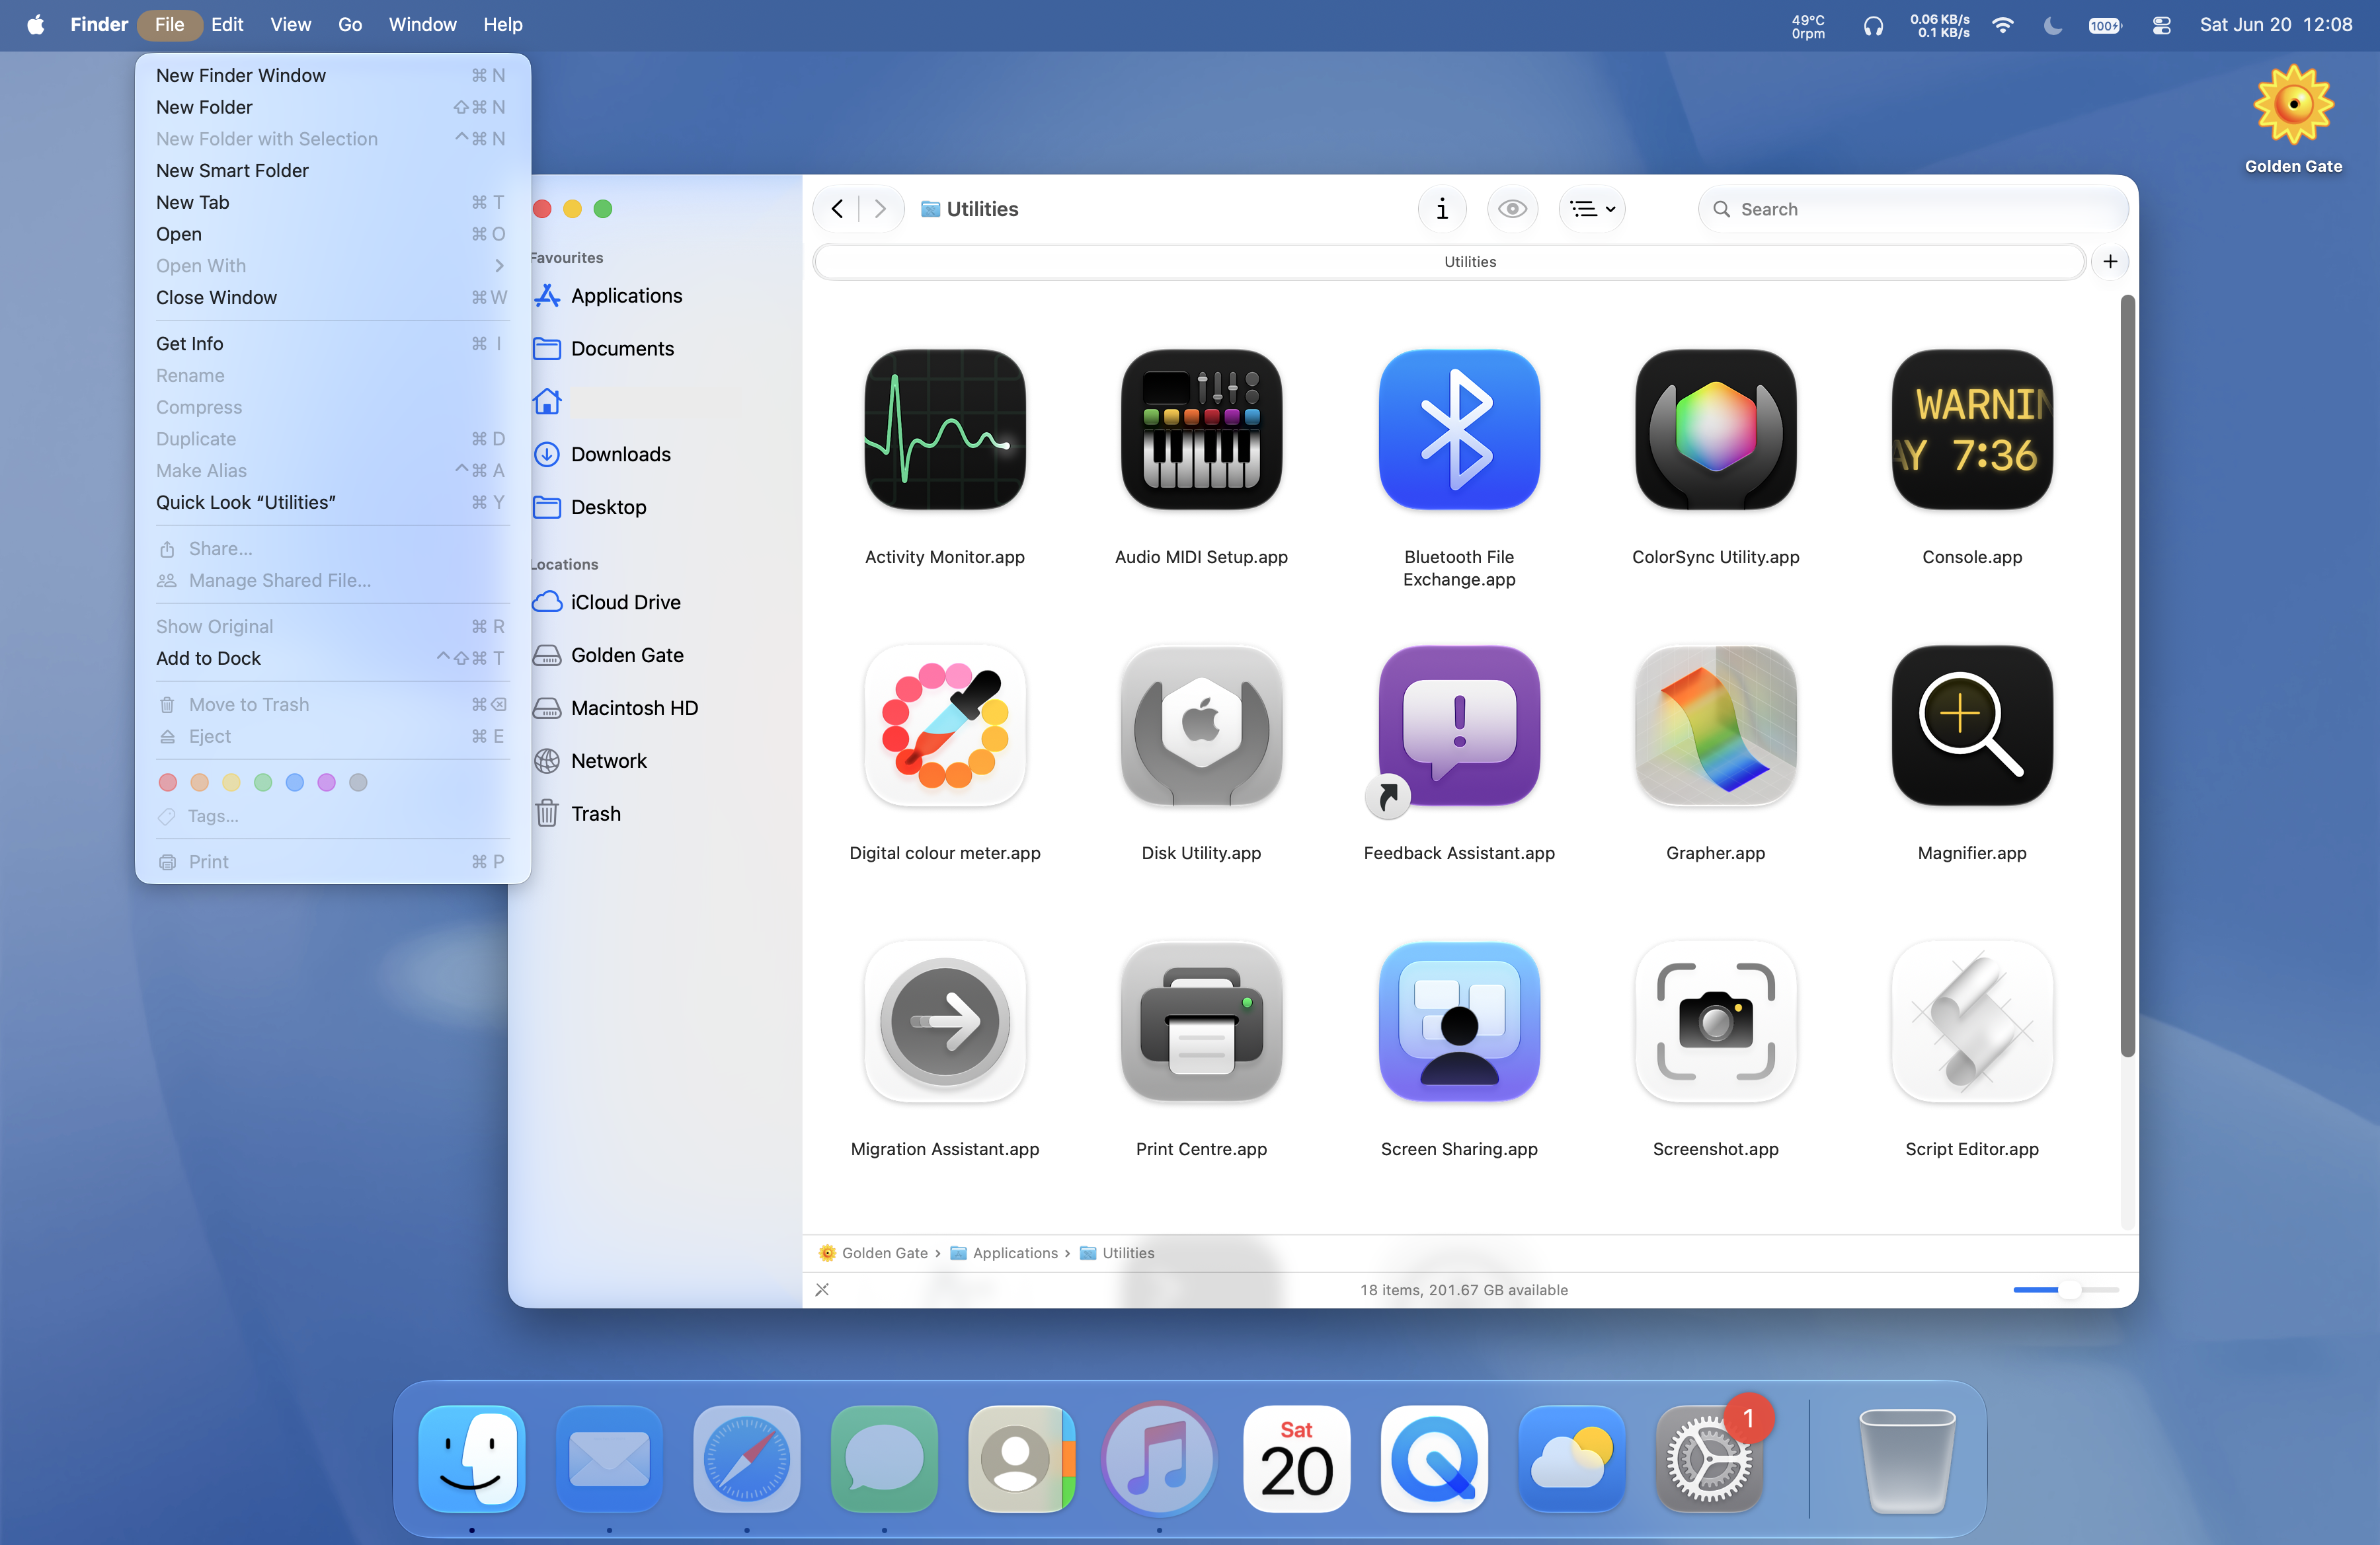Click the Get Info toolbar icon
This screenshot has width=2380, height=1545.
pos(1442,209)
